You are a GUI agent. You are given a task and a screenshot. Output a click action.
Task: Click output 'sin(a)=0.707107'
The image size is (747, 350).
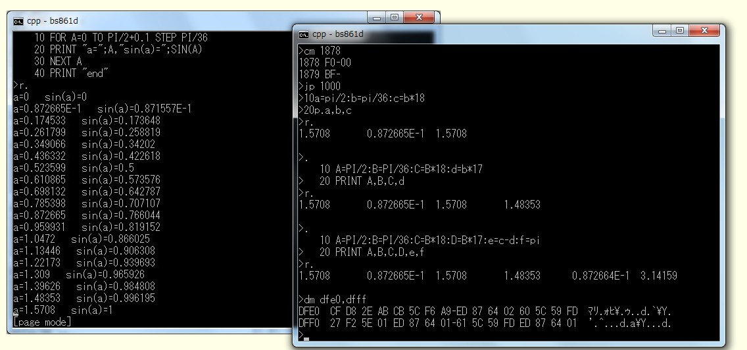pos(121,203)
